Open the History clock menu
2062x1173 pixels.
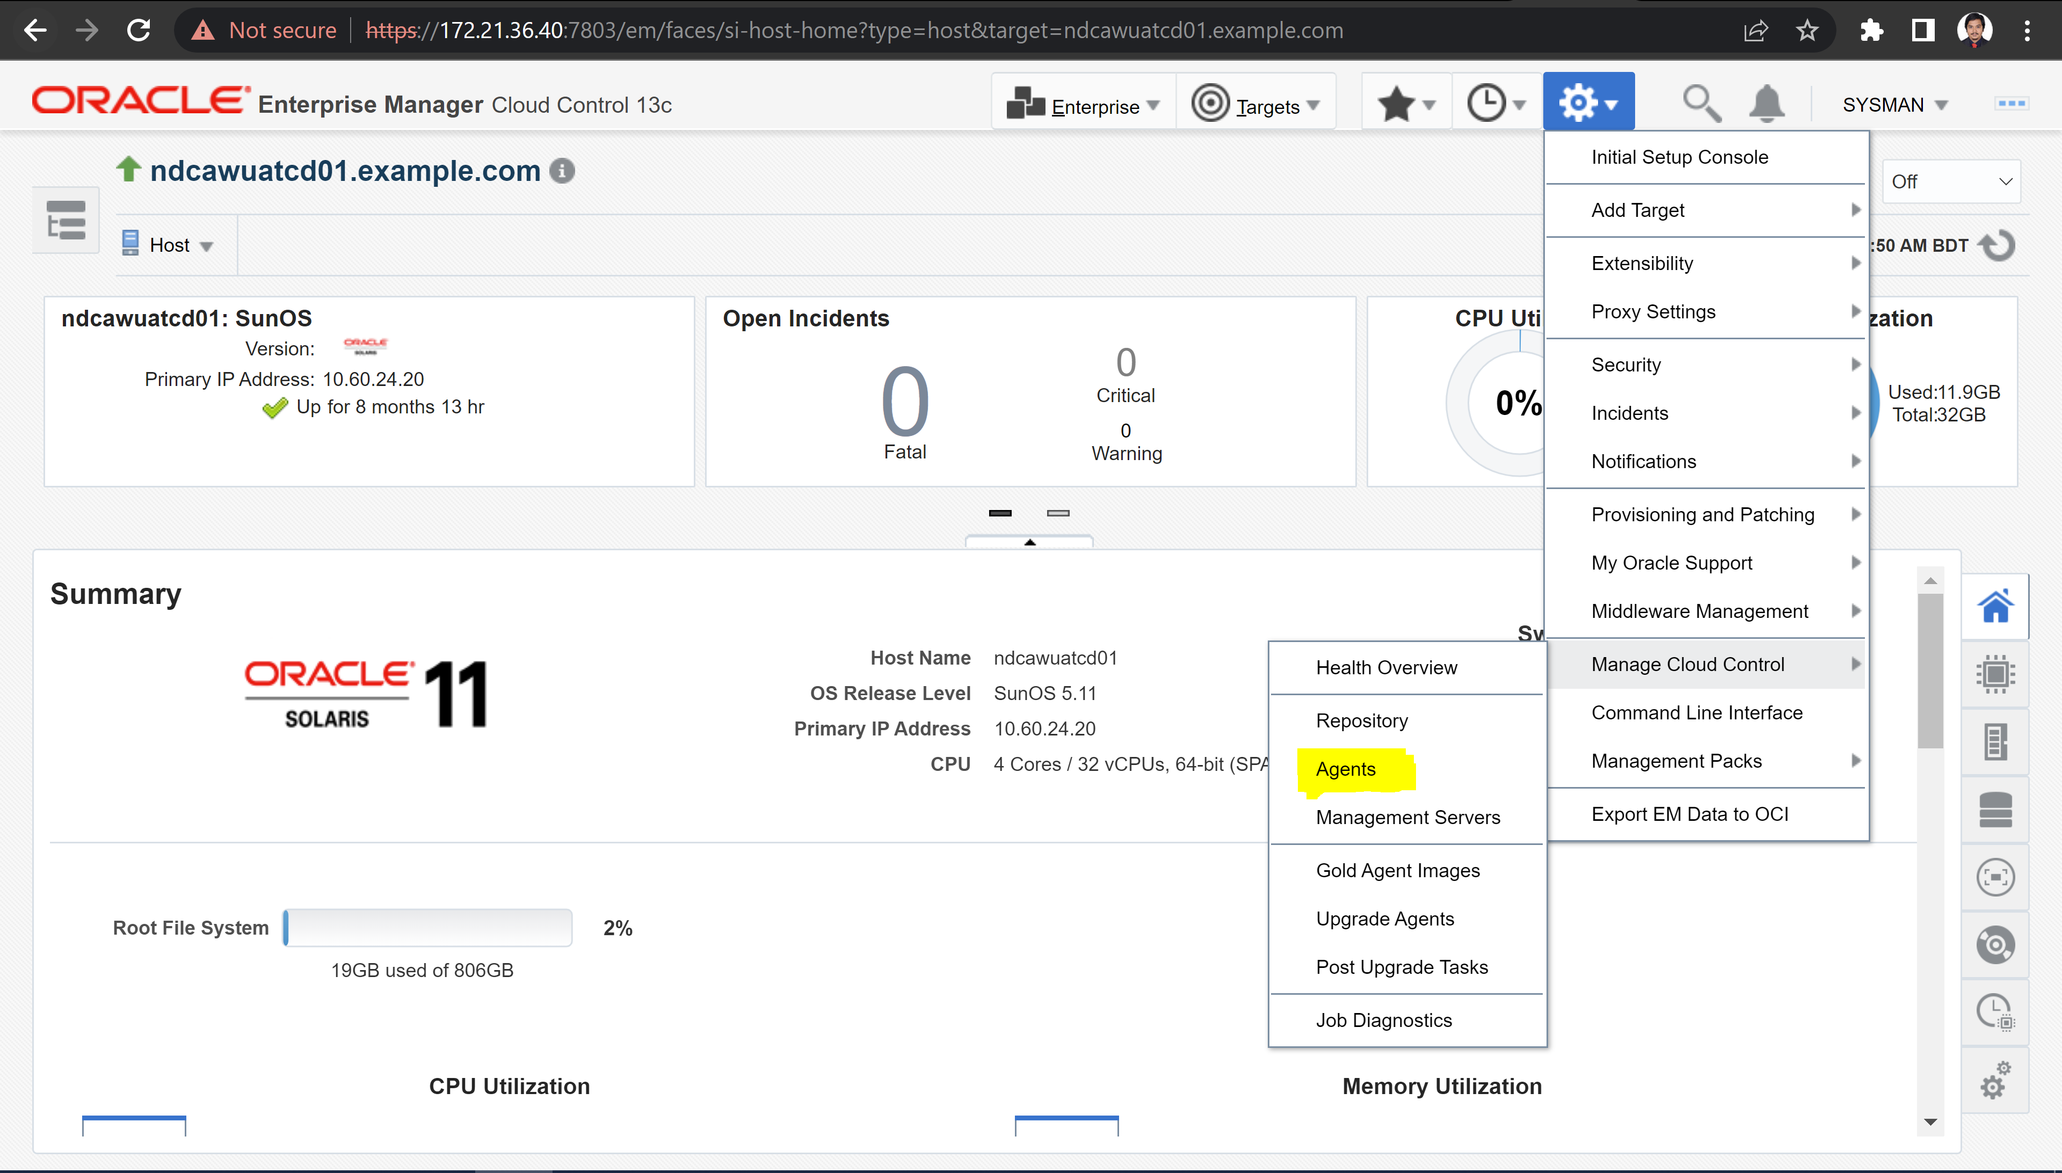pos(1497,104)
